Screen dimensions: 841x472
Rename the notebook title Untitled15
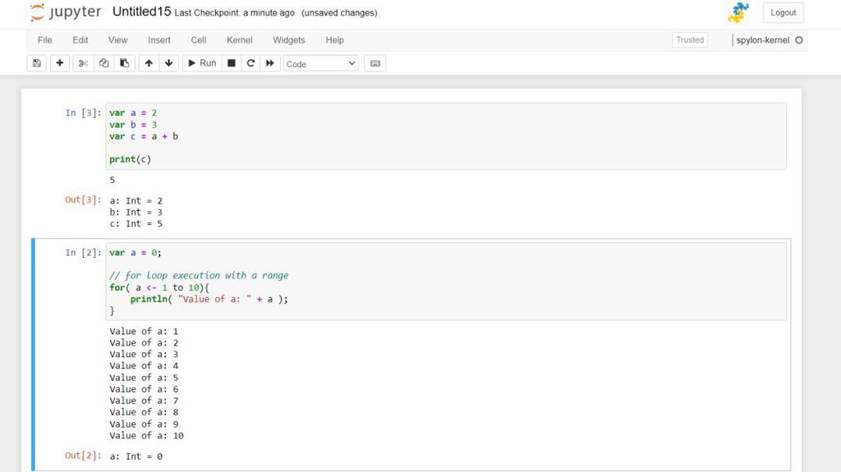click(x=141, y=11)
